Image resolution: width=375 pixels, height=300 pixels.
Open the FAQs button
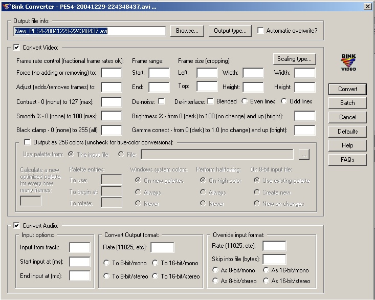347,160
